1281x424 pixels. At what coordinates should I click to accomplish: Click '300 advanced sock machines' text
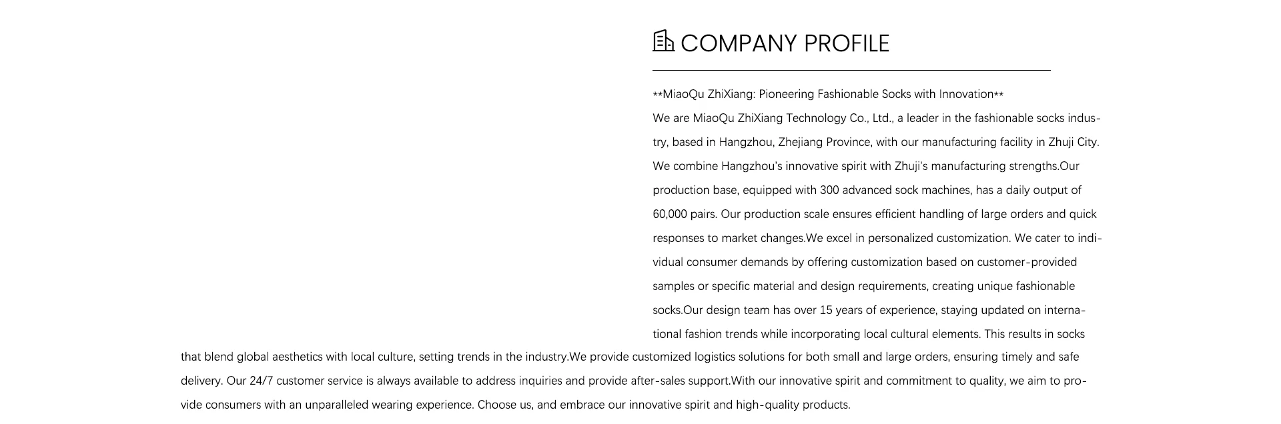[x=896, y=190]
